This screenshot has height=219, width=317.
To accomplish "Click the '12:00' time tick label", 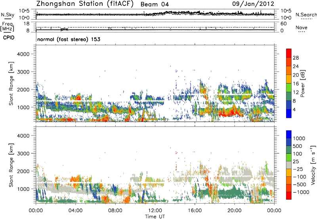I will [155, 211].
